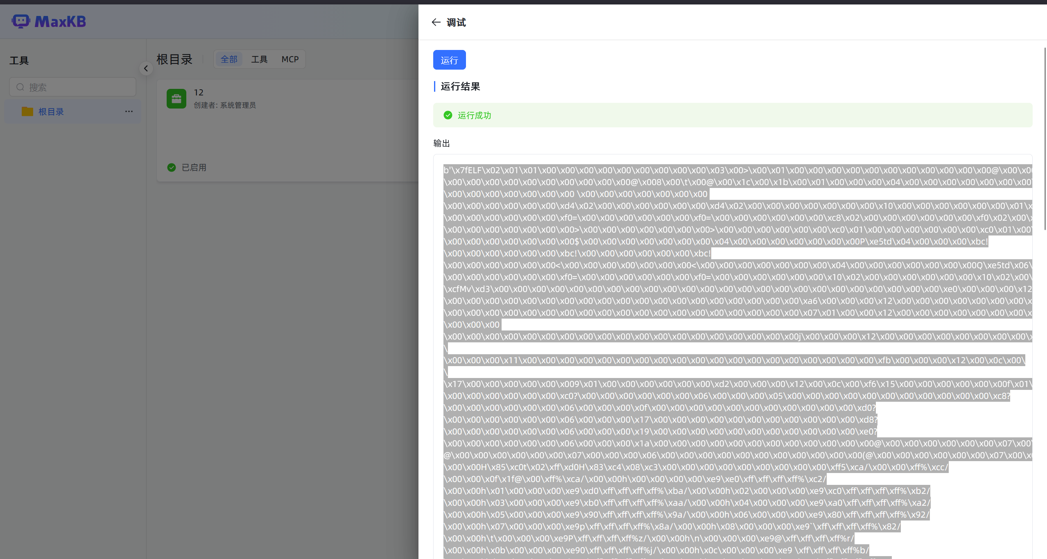This screenshot has height=559, width=1047.
Task: Click the magnifier icon in search field
Action: [20, 87]
